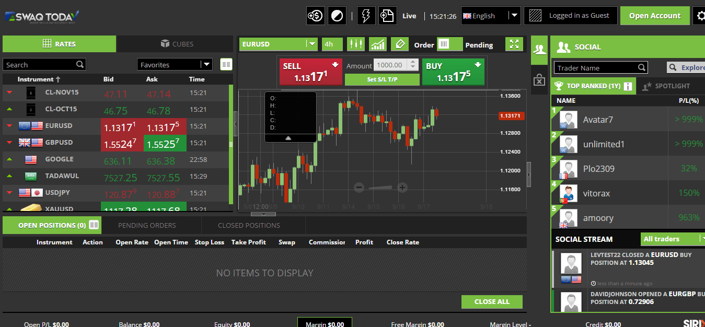Select the candlestick chart type icon
705x327 pixels.
tap(356, 44)
